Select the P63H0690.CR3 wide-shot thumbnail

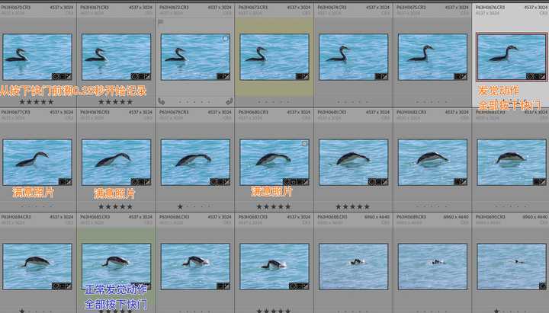512,267
